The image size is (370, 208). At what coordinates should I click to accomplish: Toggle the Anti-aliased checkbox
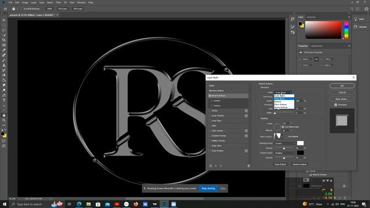coord(287,136)
